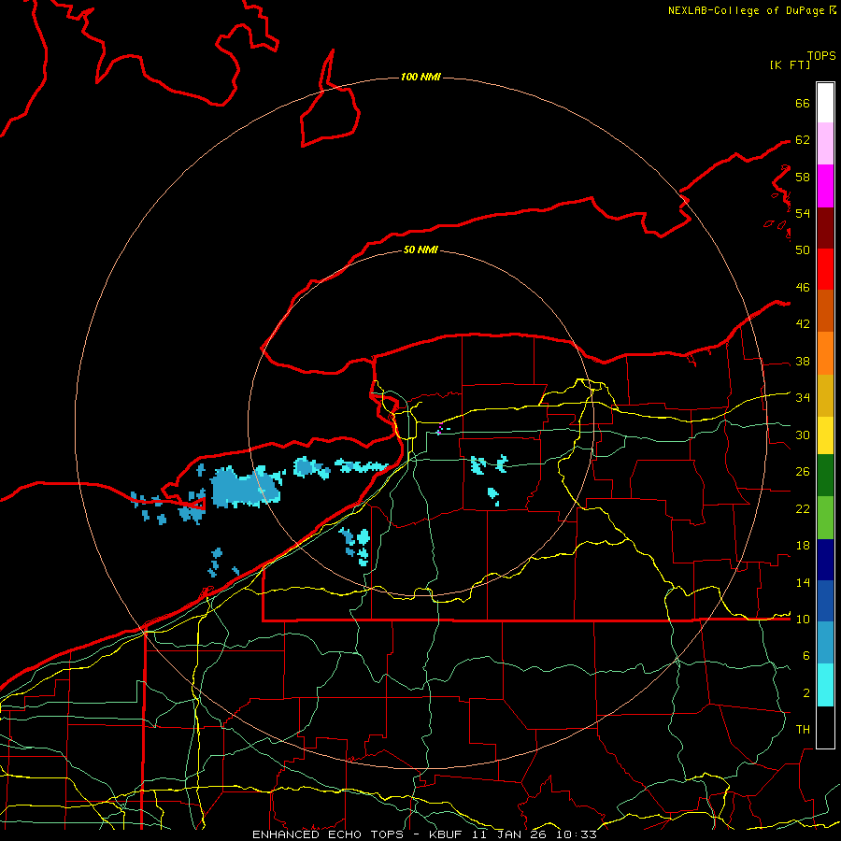Select the gold legend swatch

(x=825, y=395)
